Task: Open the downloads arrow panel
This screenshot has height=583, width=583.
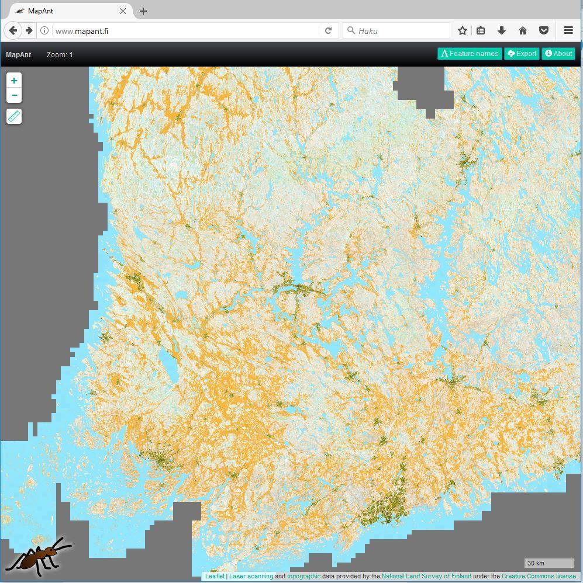Action: point(501,30)
